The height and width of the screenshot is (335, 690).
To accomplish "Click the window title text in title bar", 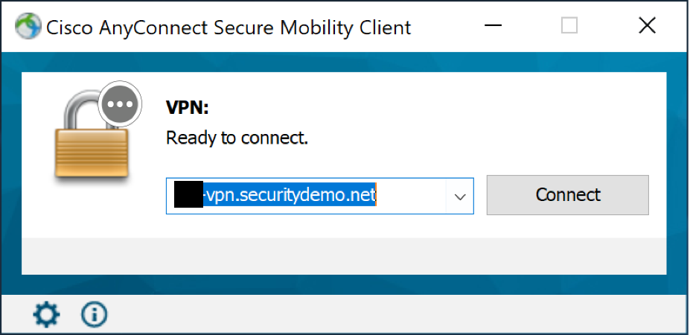I will tap(229, 28).
